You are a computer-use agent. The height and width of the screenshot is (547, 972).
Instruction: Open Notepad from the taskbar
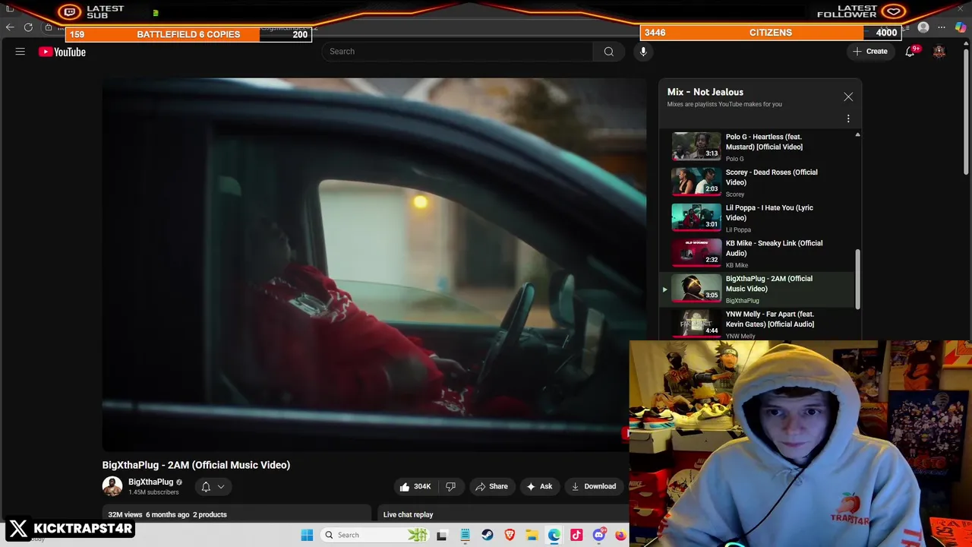coord(465,535)
